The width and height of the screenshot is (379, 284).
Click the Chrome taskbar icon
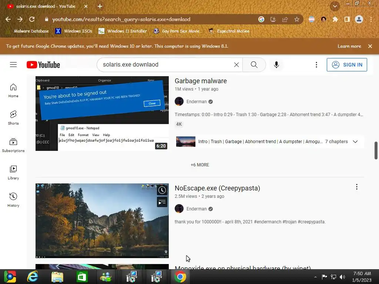[180, 277]
